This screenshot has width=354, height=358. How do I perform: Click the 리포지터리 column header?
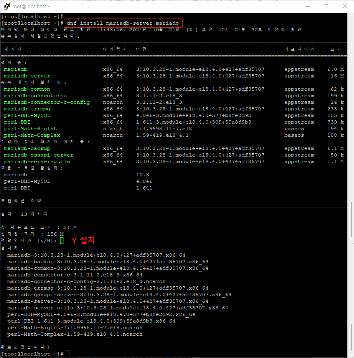(299, 49)
